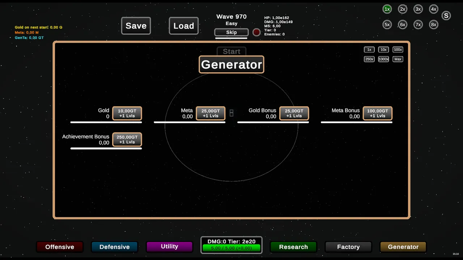Click the Load button
Screen dimensions: 463x260
184,26
